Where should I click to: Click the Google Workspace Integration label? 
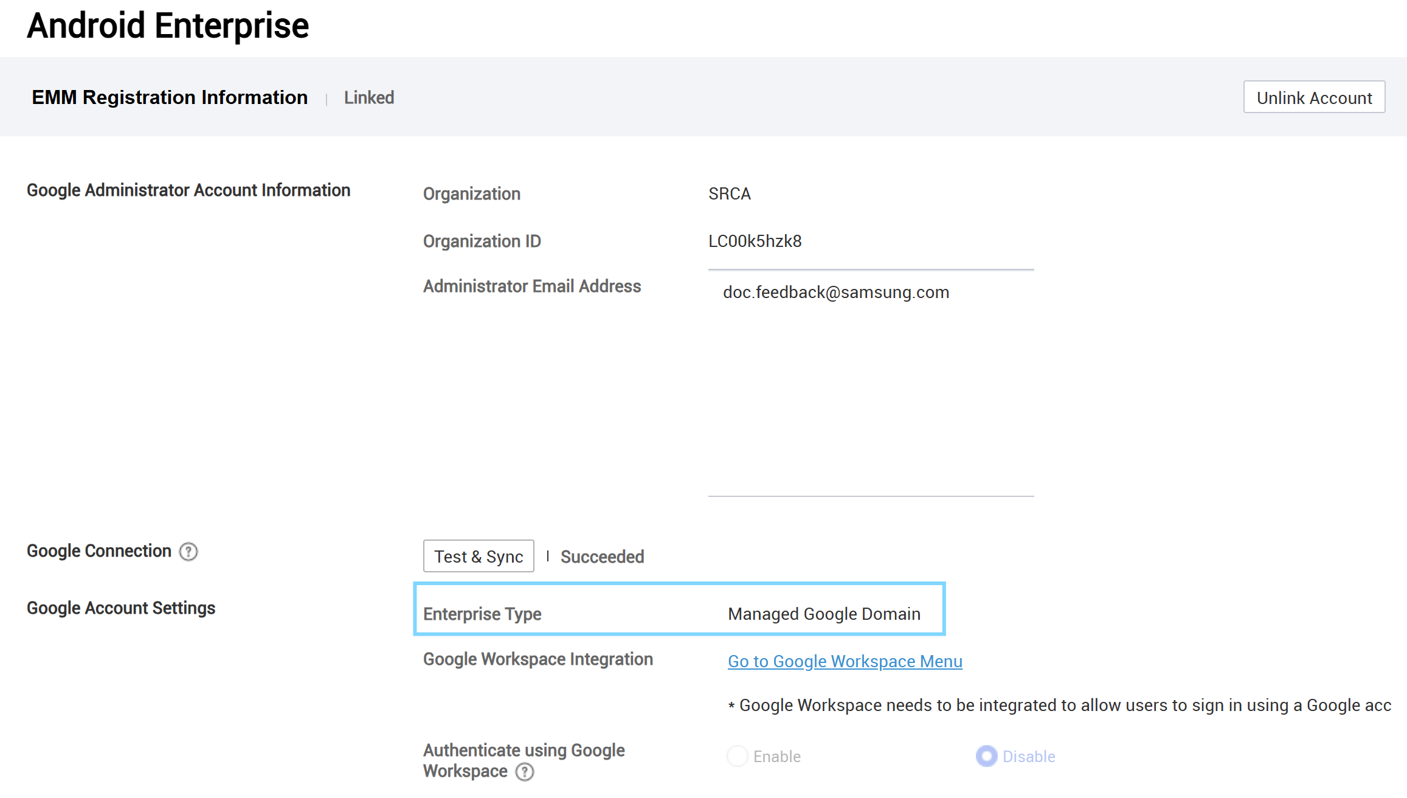[x=538, y=659]
